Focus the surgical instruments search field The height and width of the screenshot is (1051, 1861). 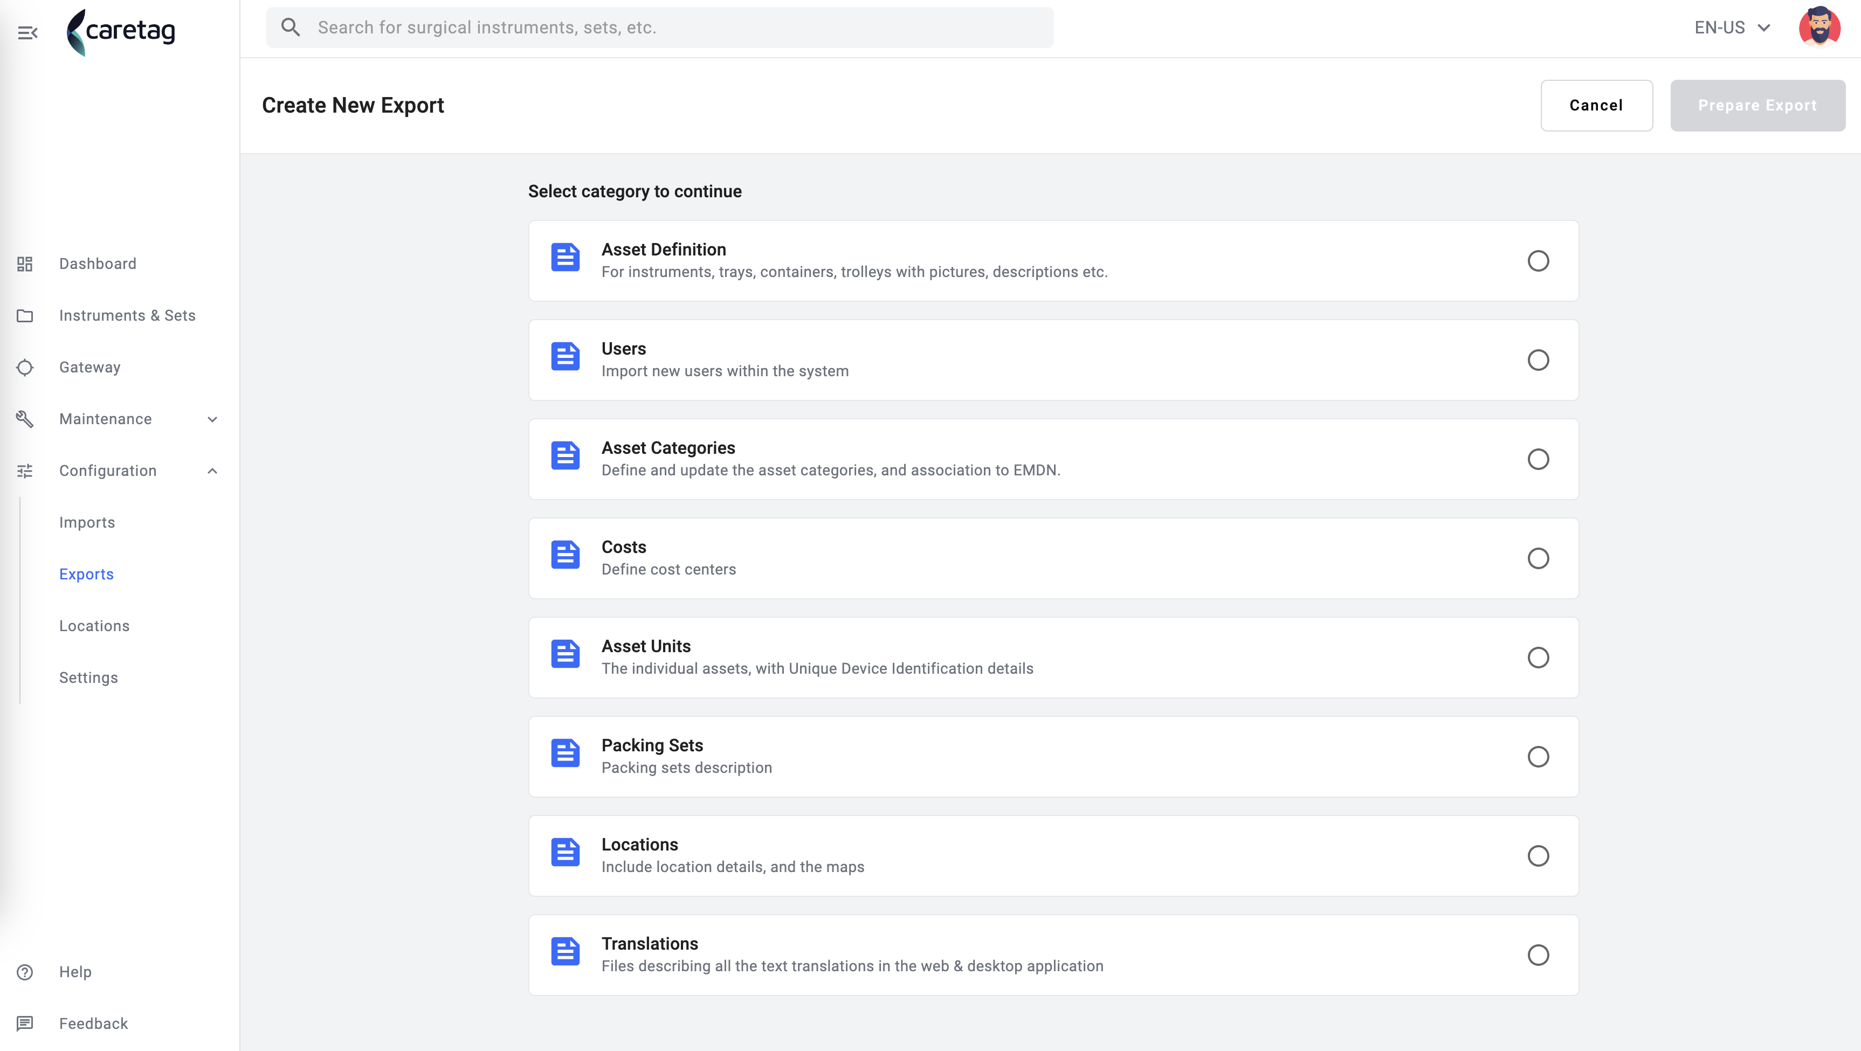pos(659,27)
